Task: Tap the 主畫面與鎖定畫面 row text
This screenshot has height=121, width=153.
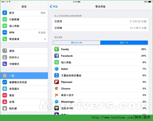Action: pos(71,75)
